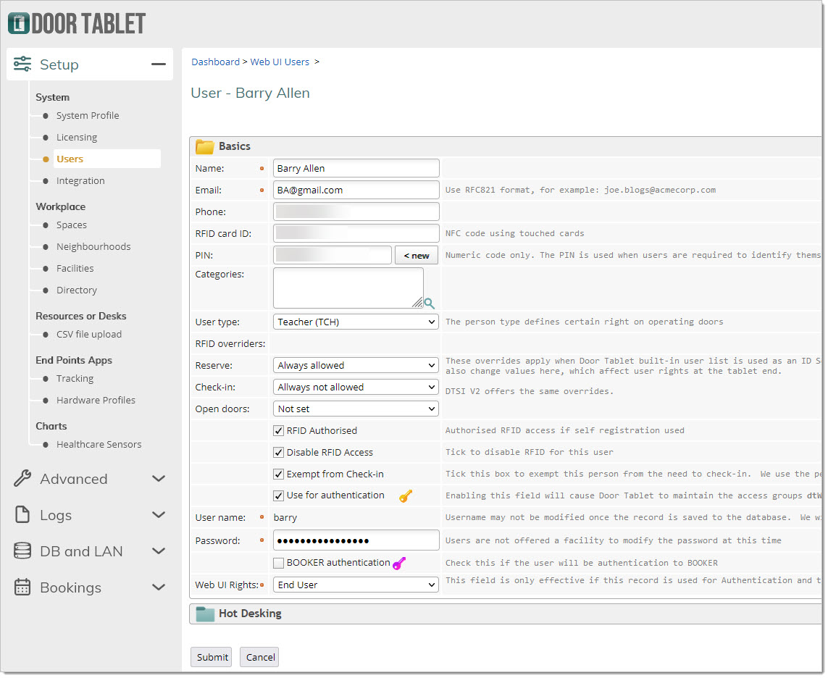This screenshot has height=678, width=828.
Task: Open Integration in sidebar
Action: [x=80, y=180]
